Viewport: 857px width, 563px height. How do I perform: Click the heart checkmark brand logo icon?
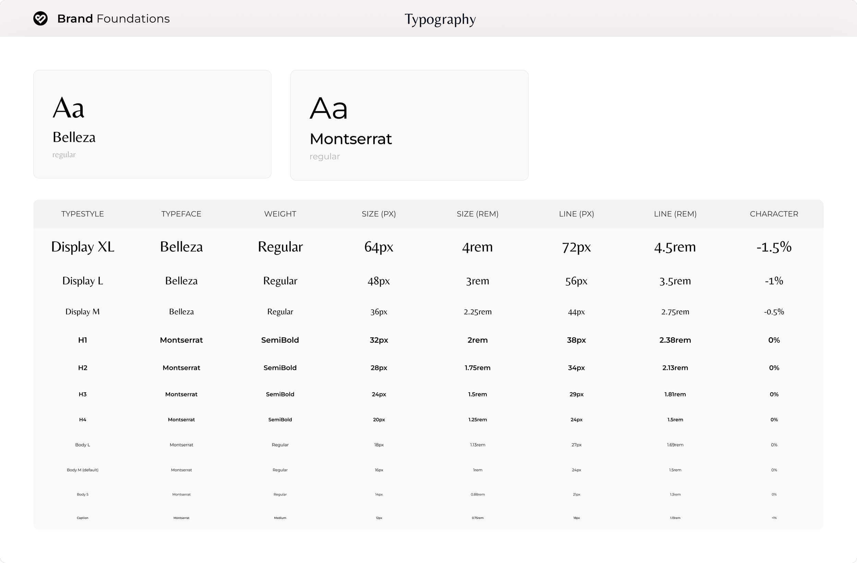click(40, 19)
